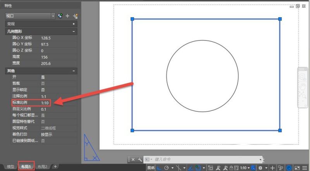310x171 pixels.
Task: Toggle polar tracking in status bar
Action: tap(167, 168)
